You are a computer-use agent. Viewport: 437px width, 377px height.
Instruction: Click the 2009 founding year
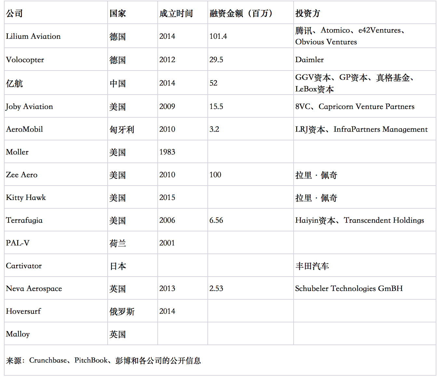click(167, 106)
